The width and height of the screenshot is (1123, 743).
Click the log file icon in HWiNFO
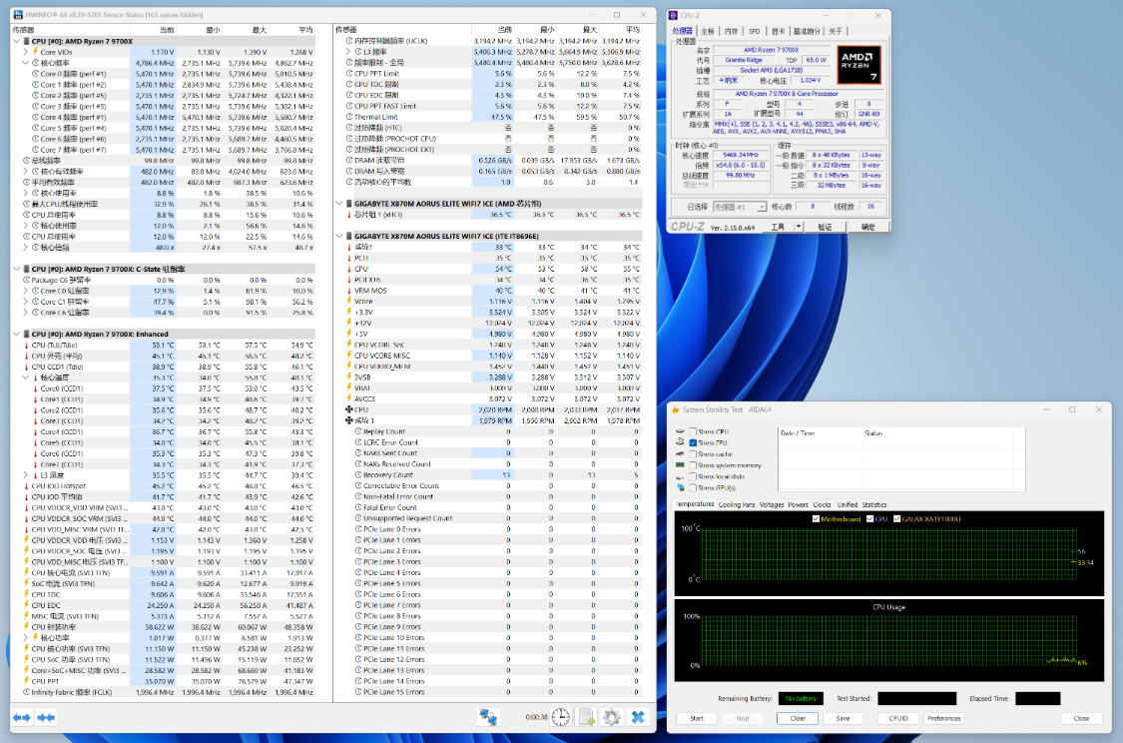[x=587, y=717]
